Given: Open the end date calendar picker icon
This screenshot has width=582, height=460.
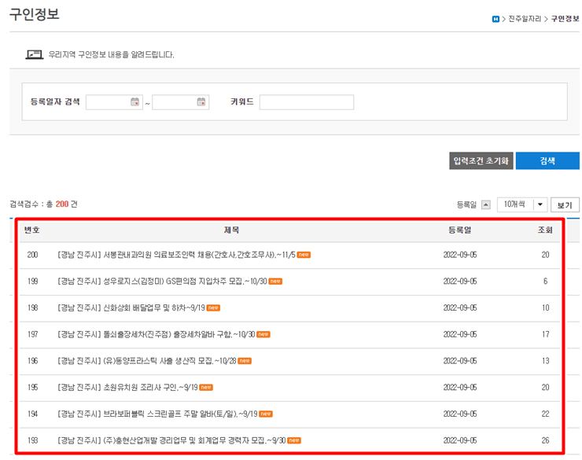Looking at the screenshot, I should pos(201,101).
